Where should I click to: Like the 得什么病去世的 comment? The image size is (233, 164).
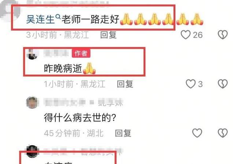point(197,133)
